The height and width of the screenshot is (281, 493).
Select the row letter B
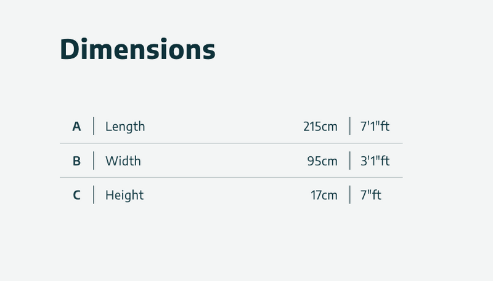[x=76, y=161]
